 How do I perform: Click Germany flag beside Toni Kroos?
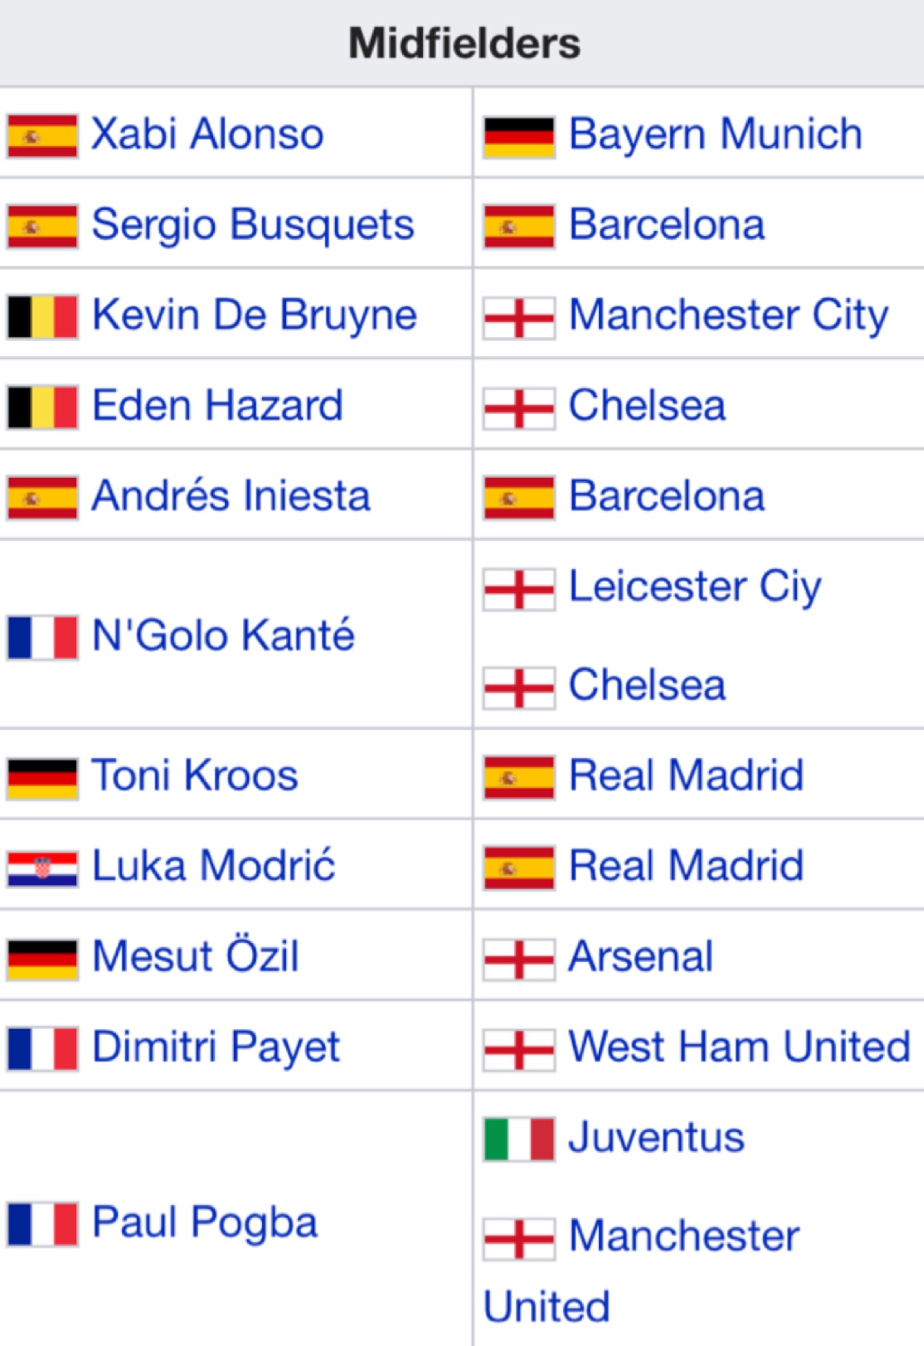click(43, 778)
